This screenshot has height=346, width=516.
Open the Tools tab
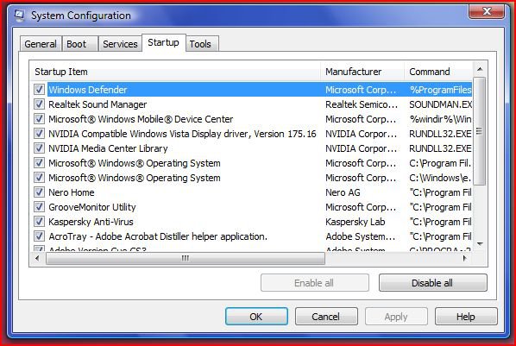pyautogui.click(x=200, y=44)
